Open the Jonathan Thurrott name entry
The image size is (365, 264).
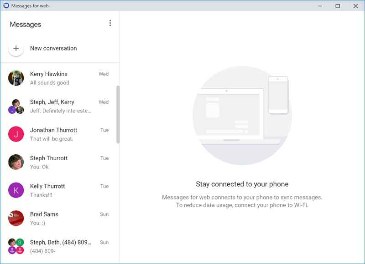click(x=53, y=130)
